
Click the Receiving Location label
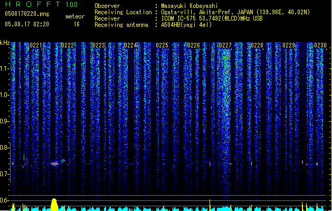[123, 12]
